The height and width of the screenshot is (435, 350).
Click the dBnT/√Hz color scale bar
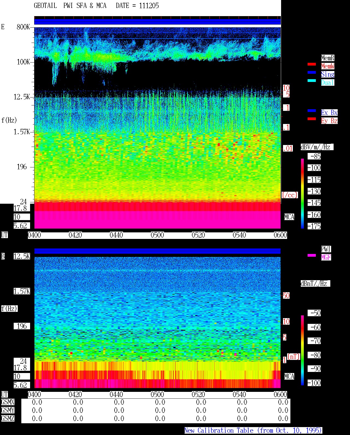point(302,350)
